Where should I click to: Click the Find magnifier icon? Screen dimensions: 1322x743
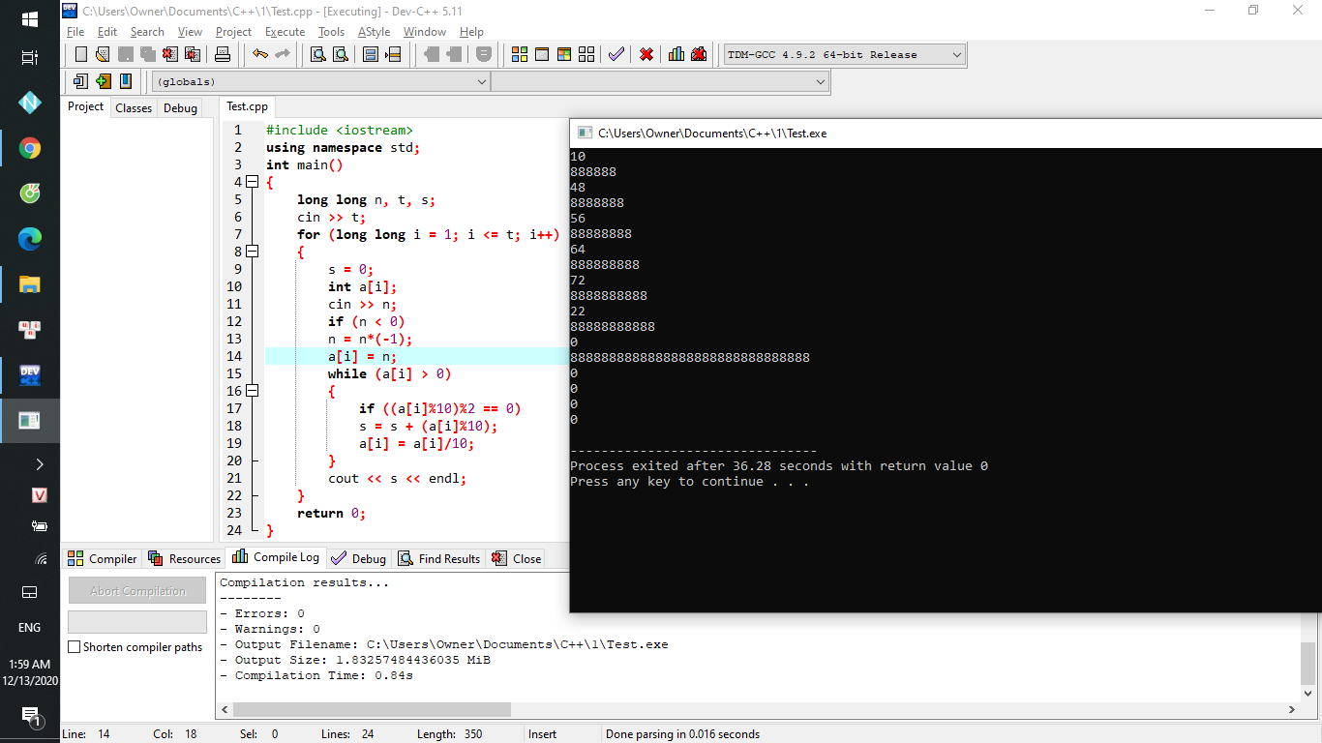(x=317, y=55)
